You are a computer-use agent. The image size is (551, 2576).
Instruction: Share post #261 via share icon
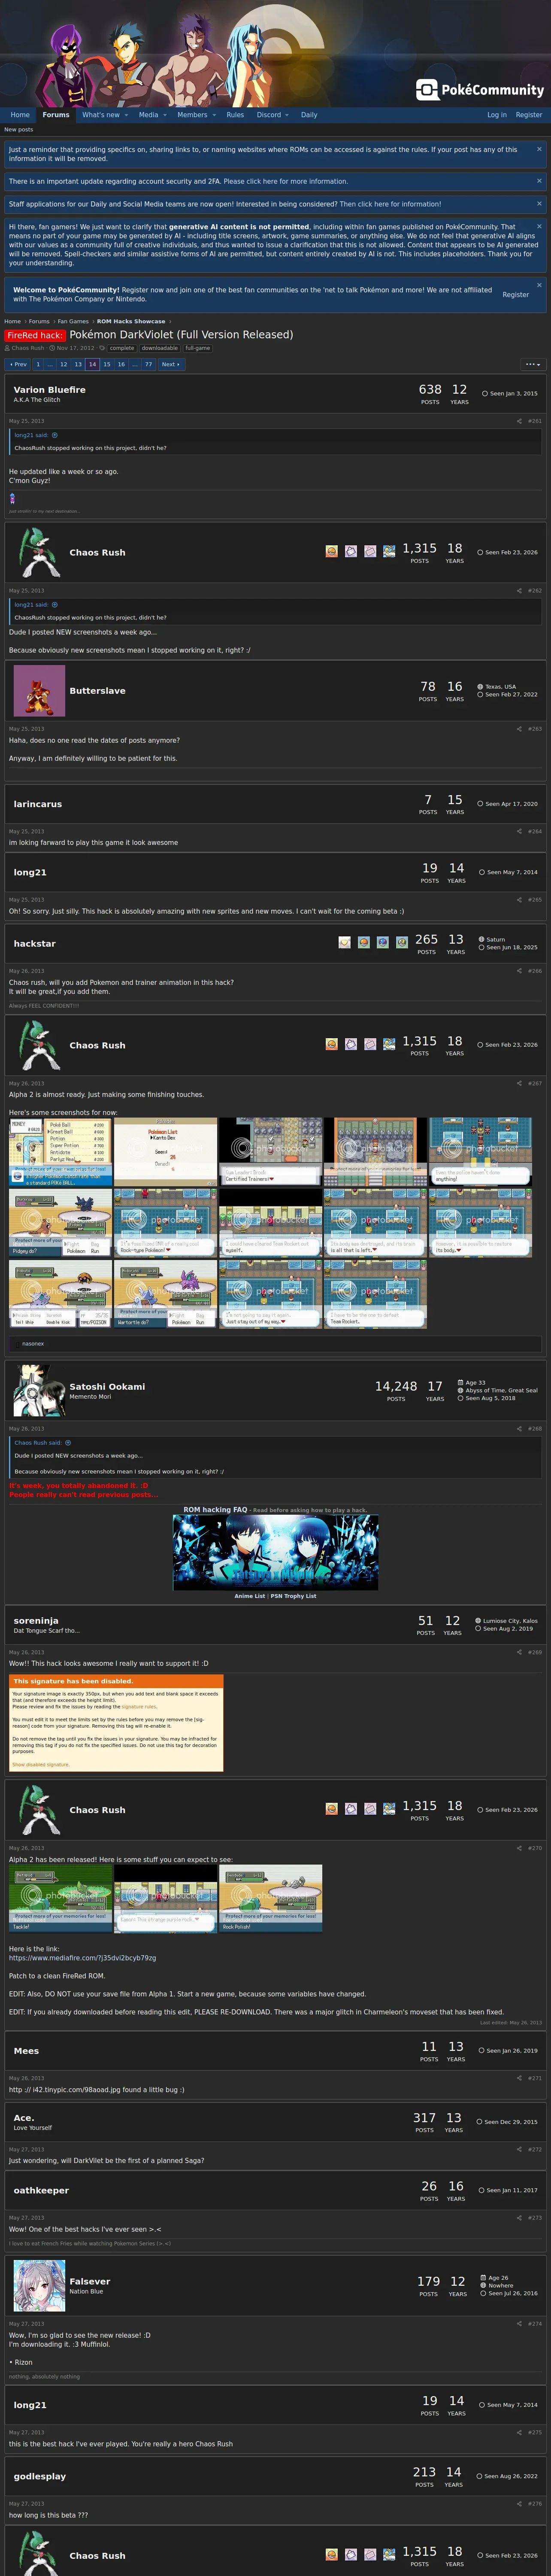(519, 421)
